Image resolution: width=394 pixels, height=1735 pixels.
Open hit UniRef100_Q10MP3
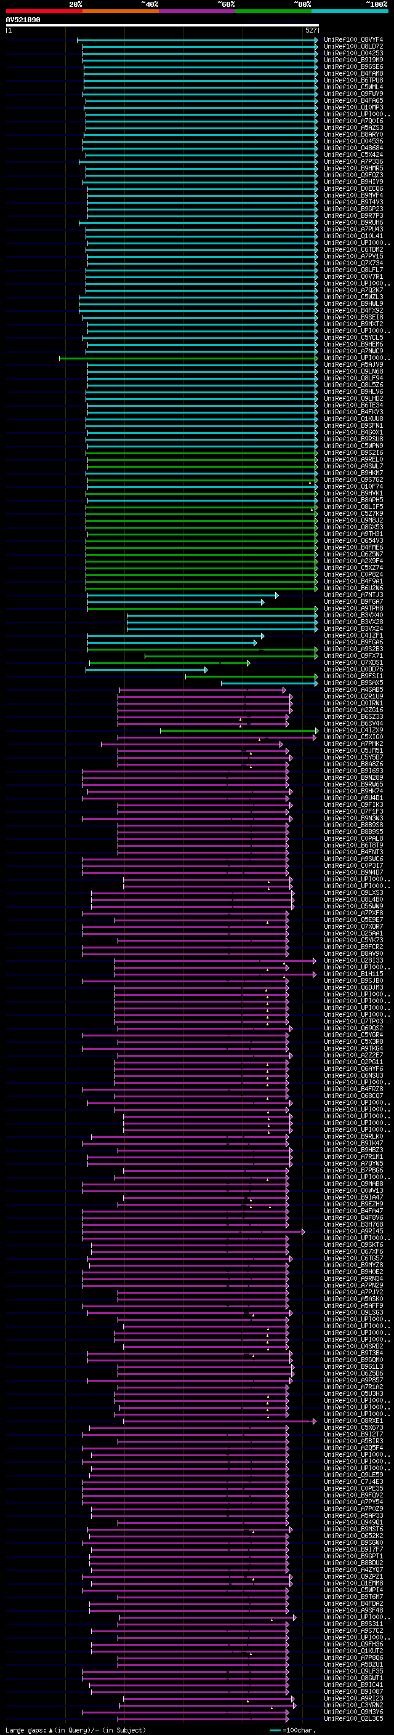353,108
